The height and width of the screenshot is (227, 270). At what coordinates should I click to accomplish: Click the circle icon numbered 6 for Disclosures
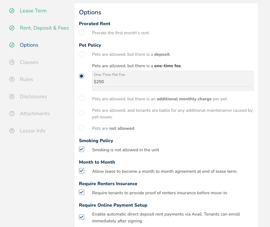(x=12, y=96)
